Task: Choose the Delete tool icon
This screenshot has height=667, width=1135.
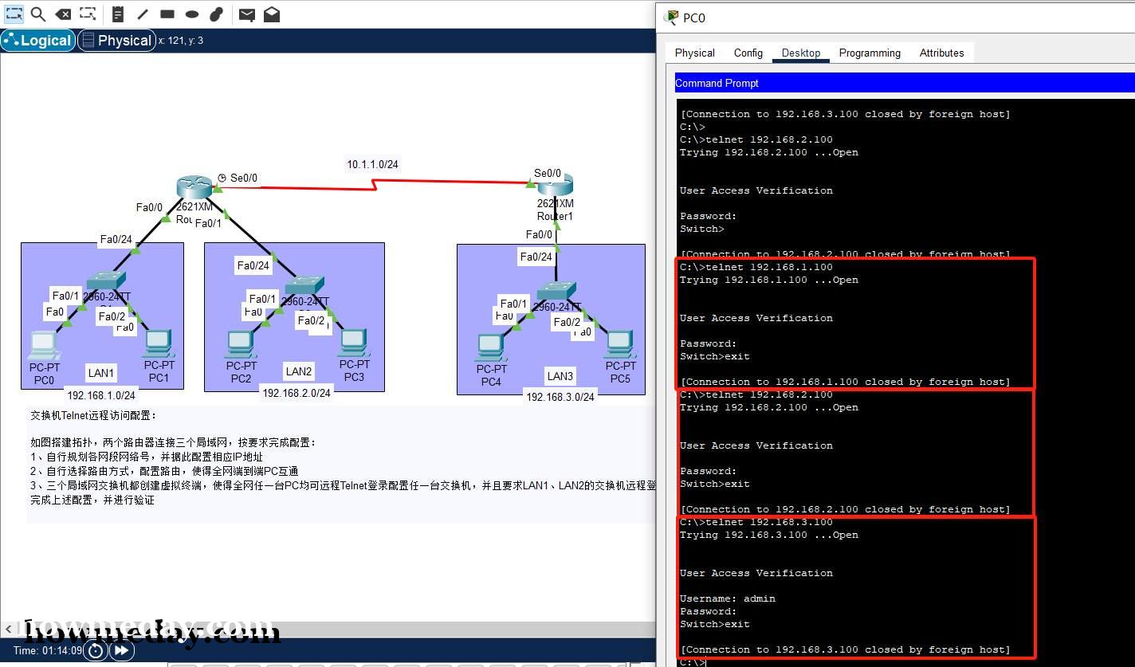Action: [x=63, y=14]
